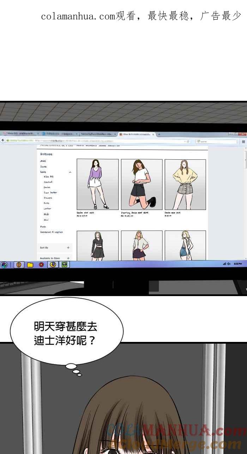The height and width of the screenshot is (454, 247).
Task: Click the volume icon in system tray
Action: [229, 264]
